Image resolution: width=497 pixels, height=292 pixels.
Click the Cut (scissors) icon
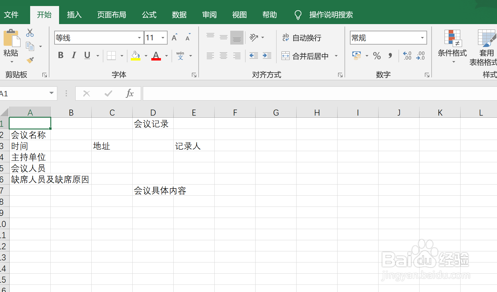[30, 32]
